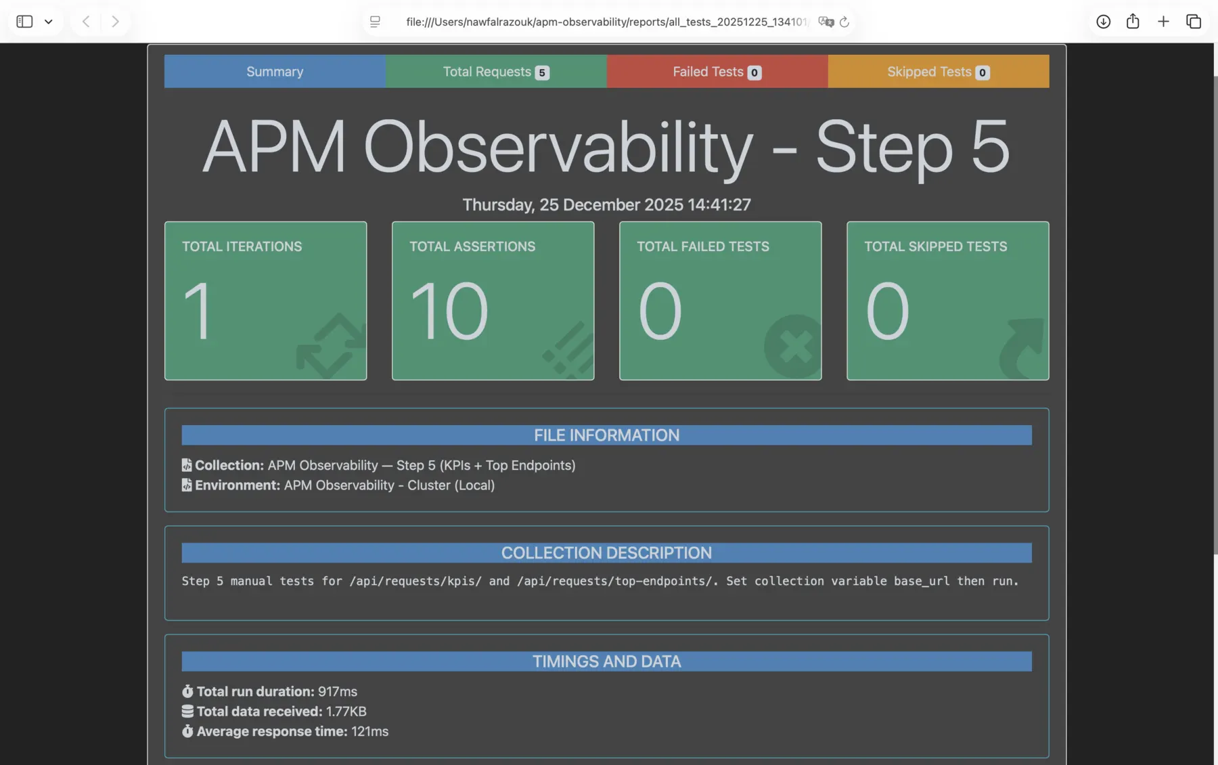Click the TIMINGS AND DATA header bar
This screenshot has height=765, width=1218.
tap(606, 661)
